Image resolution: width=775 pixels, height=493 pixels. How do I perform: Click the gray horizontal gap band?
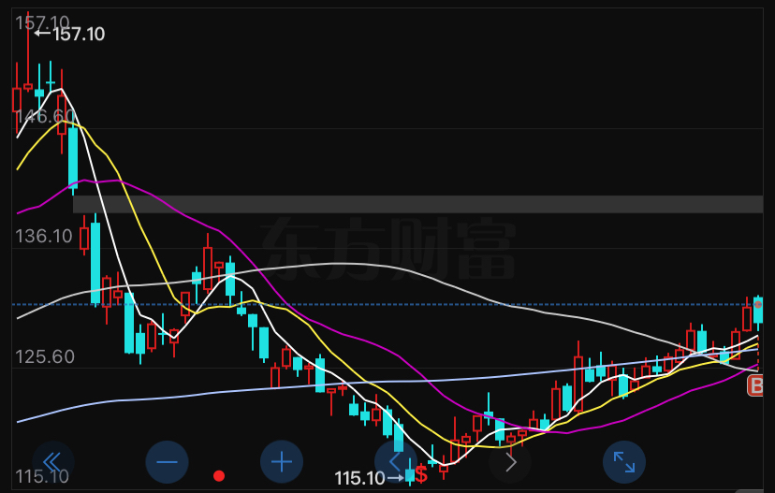point(418,205)
